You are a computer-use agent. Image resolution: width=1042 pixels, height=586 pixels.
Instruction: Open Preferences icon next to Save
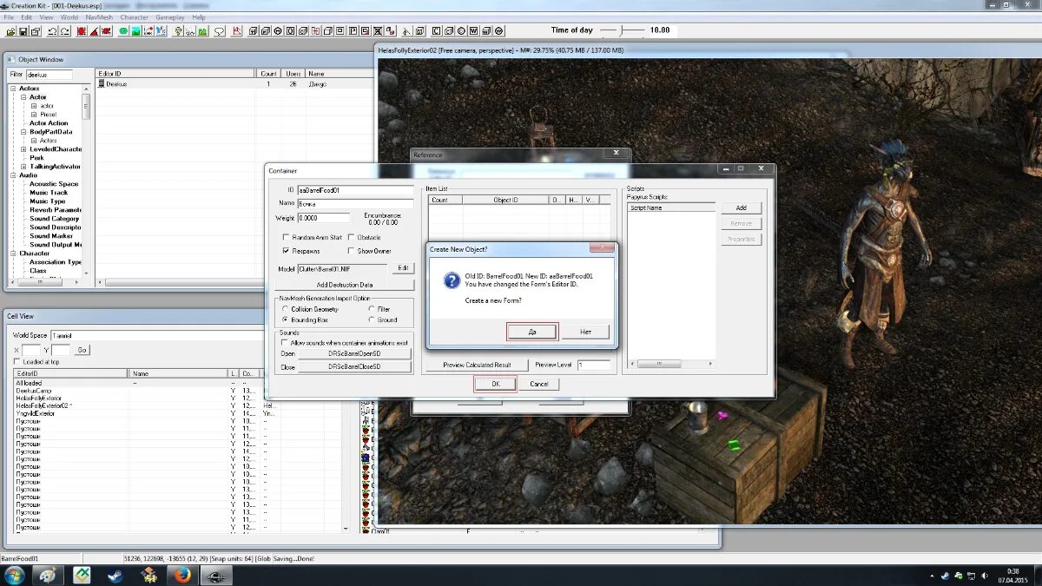coord(36,30)
